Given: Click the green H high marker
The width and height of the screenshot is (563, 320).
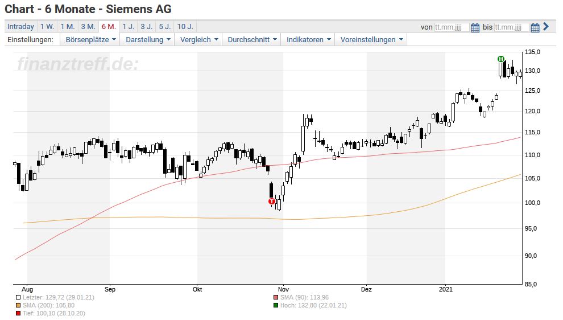Looking at the screenshot, I should pyautogui.click(x=501, y=59).
